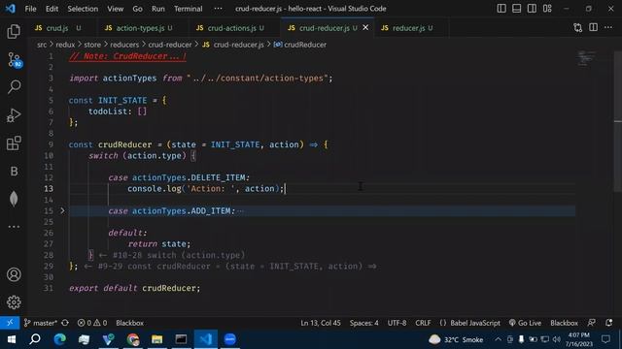
Task: Click right Blackbox status bar item
Action: click(564, 323)
